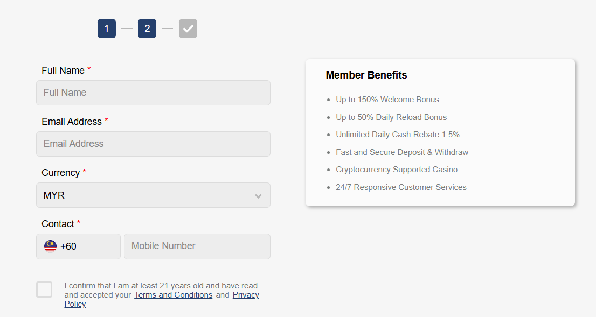Open the Terms and Conditions link
596x317 pixels.
(x=173, y=295)
